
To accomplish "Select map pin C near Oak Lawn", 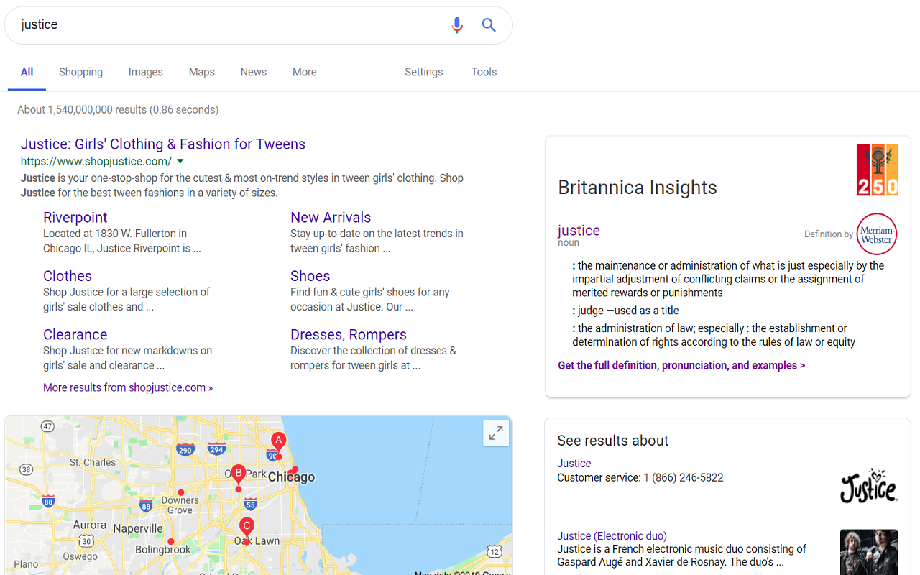I will pos(247,529).
